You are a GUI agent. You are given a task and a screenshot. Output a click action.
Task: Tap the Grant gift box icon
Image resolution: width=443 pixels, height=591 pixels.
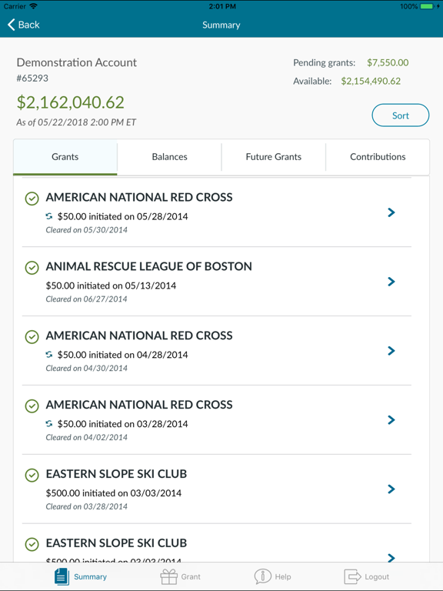168,576
